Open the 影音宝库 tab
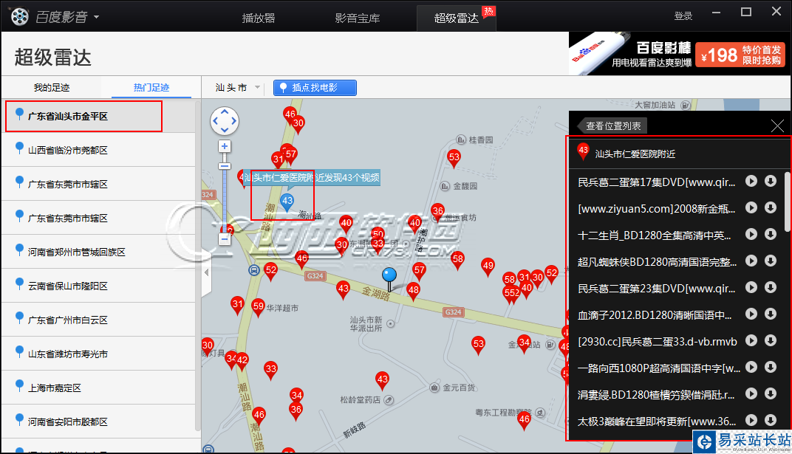Image resolution: width=792 pixels, height=454 pixels. (357, 18)
